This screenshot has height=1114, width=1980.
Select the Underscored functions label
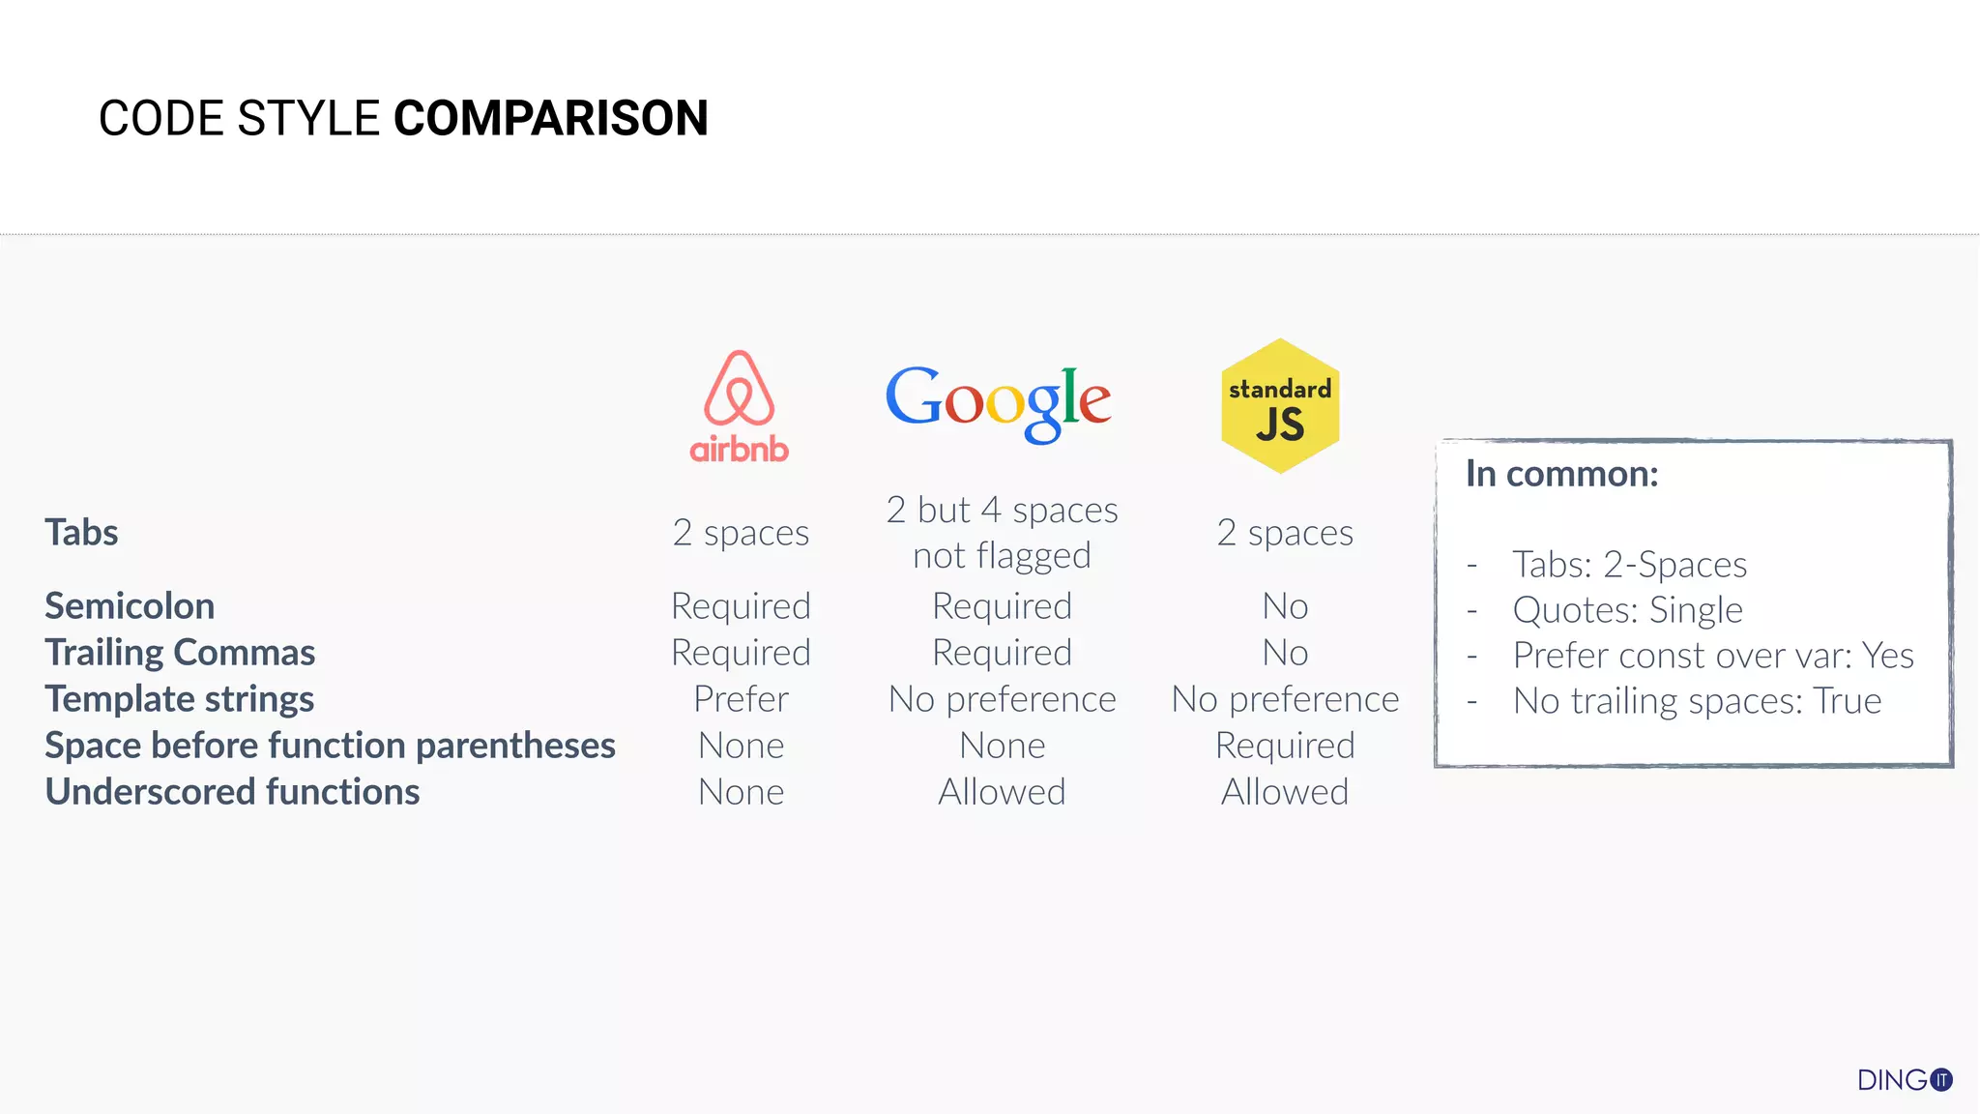point(232,792)
